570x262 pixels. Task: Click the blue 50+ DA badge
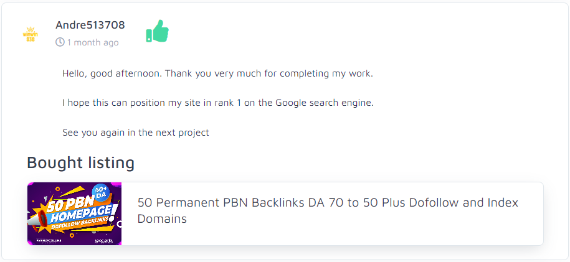pos(101,194)
